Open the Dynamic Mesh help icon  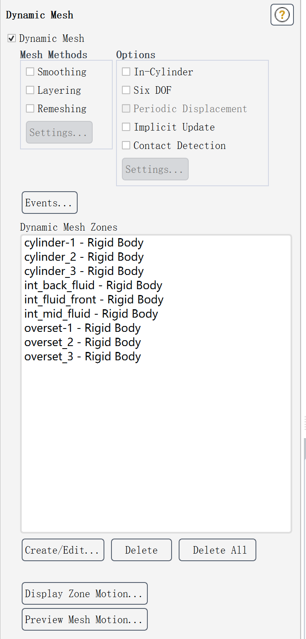[282, 15]
